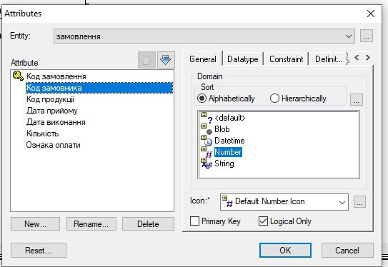Open the Constraint tab
Image resolution: width=388 pixels, height=267 pixels.
pyautogui.click(x=286, y=59)
